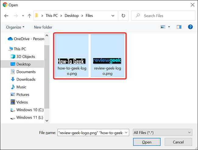Click the OneDrive cloud icon
This screenshot has height=150, width=198.
[10, 39]
